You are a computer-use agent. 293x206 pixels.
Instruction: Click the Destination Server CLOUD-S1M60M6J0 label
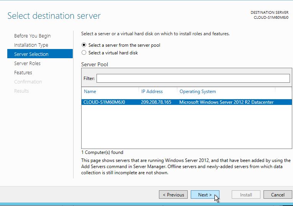click(x=270, y=15)
